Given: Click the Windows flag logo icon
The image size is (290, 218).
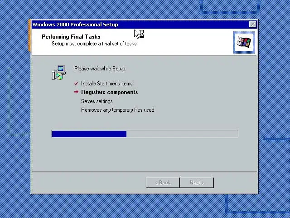Looking at the screenshot, I should click(x=244, y=42).
